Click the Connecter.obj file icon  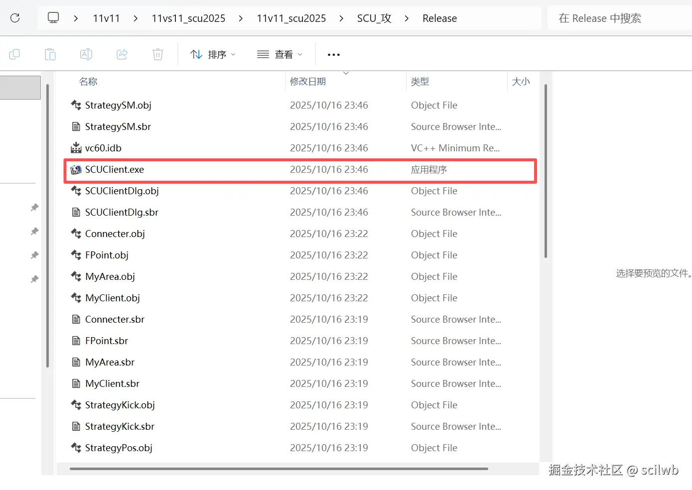click(76, 234)
